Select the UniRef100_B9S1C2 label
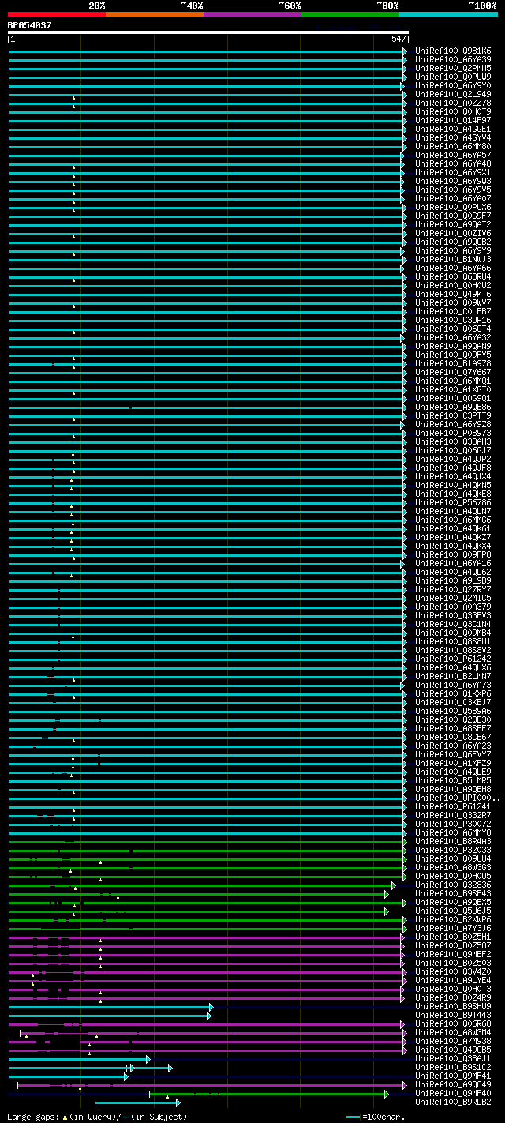Screen dimensions: 505x1123 pos(453,1067)
